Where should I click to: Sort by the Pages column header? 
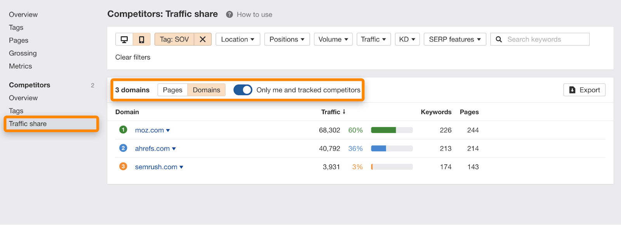(x=469, y=112)
